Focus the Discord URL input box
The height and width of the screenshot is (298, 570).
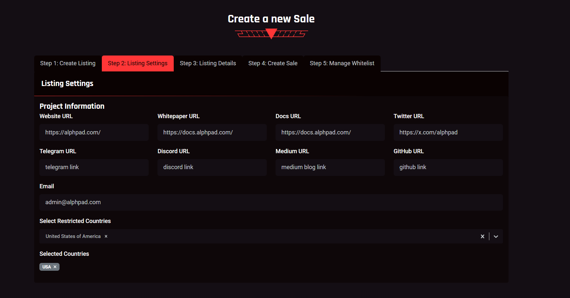coord(212,167)
